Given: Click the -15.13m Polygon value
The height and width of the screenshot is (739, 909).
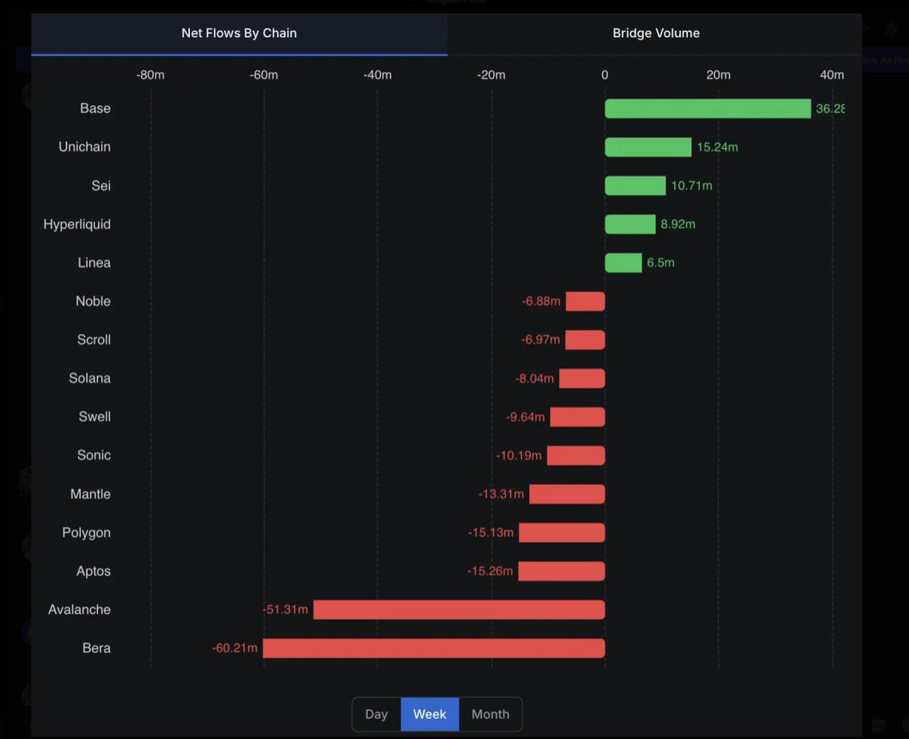Looking at the screenshot, I should point(491,533).
